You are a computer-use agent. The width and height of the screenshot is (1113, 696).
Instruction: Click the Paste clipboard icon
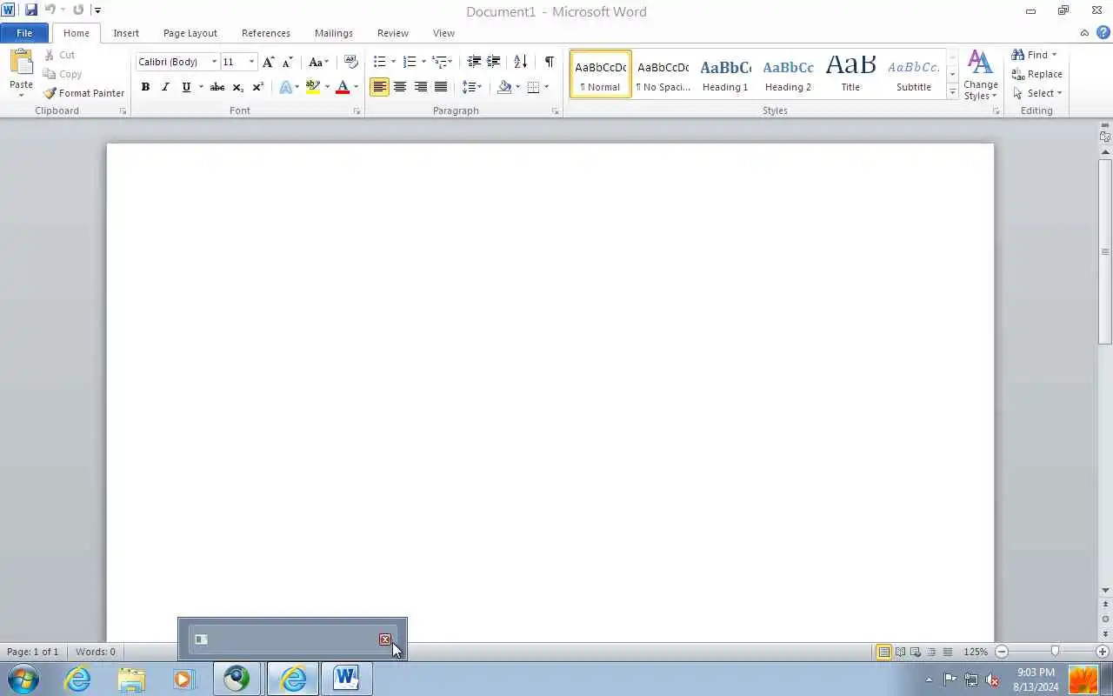click(x=21, y=63)
